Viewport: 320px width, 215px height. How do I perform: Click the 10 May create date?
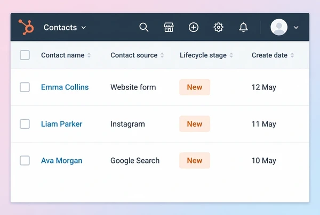[264, 161]
